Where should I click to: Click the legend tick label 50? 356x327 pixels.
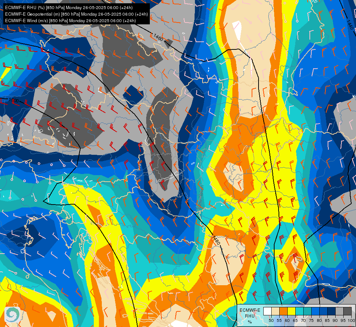(271, 320)
